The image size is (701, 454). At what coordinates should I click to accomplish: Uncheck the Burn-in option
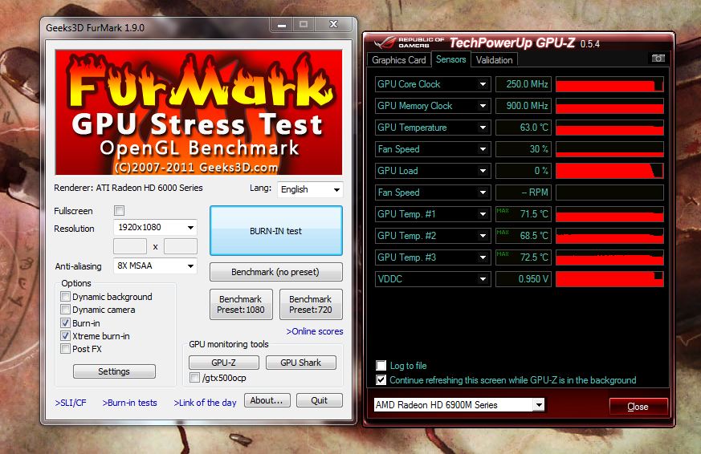tap(65, 322)
